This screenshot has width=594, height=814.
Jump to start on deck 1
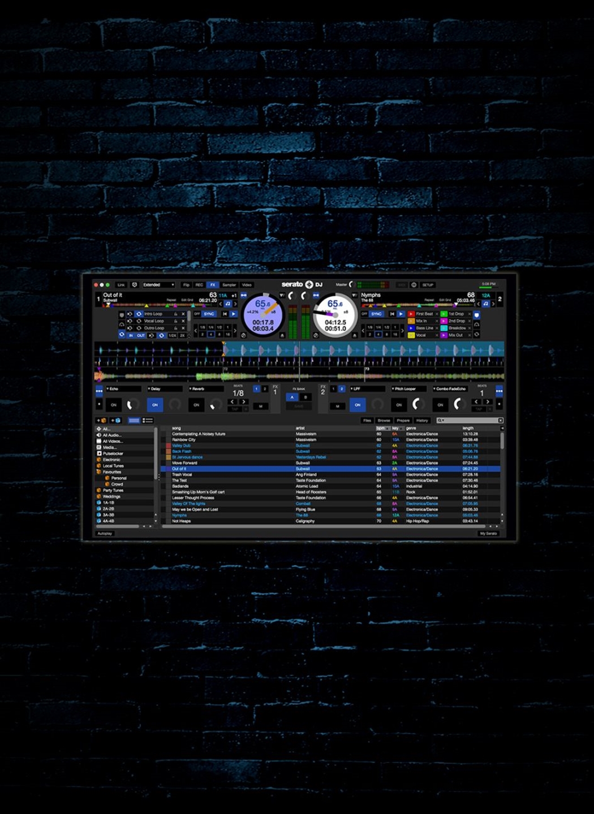(224, 314)
